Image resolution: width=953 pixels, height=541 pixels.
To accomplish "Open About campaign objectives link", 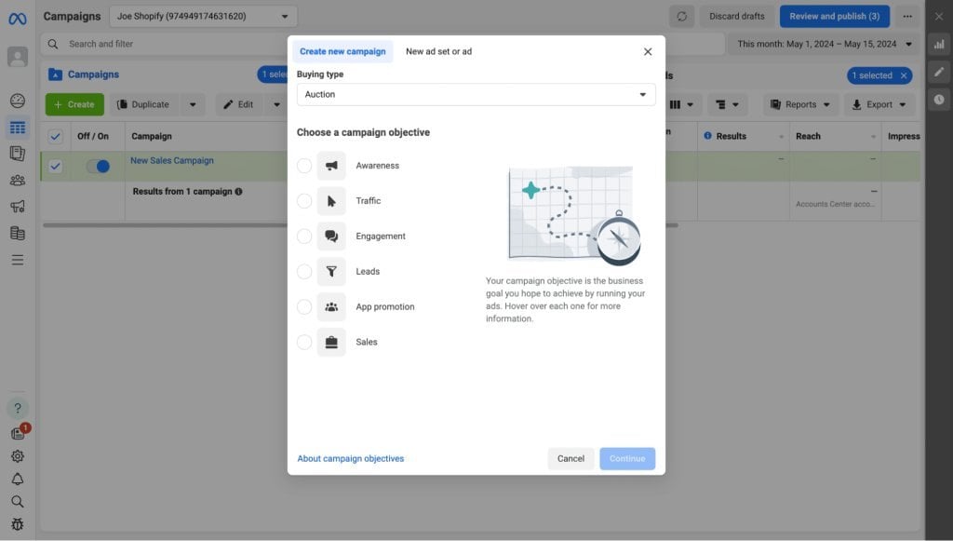I will coord(351,458).
